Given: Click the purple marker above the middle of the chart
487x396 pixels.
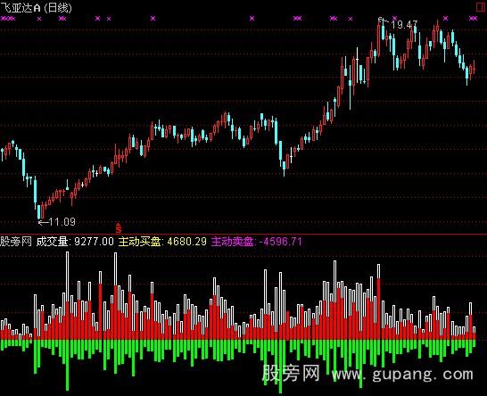Looking at the screenshot, I should (252, 19).
